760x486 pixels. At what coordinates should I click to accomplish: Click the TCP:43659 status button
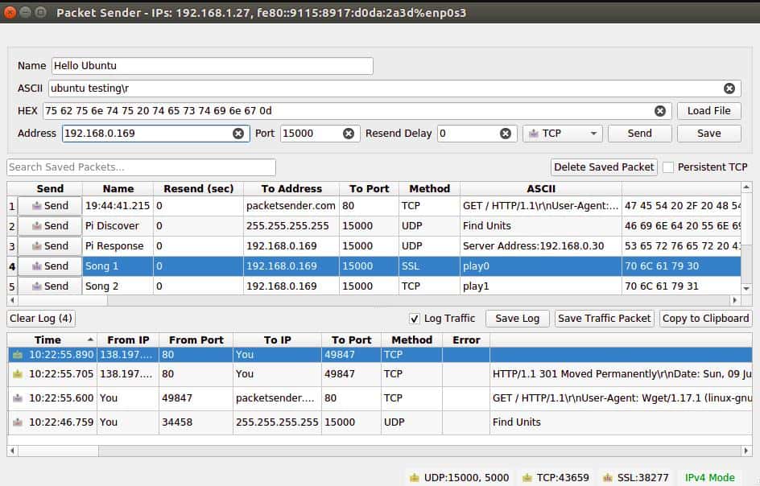556,478
